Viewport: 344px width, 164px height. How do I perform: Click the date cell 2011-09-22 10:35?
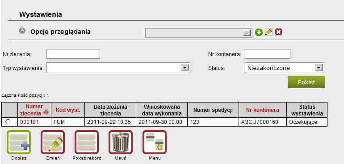(x=110, y=122)
